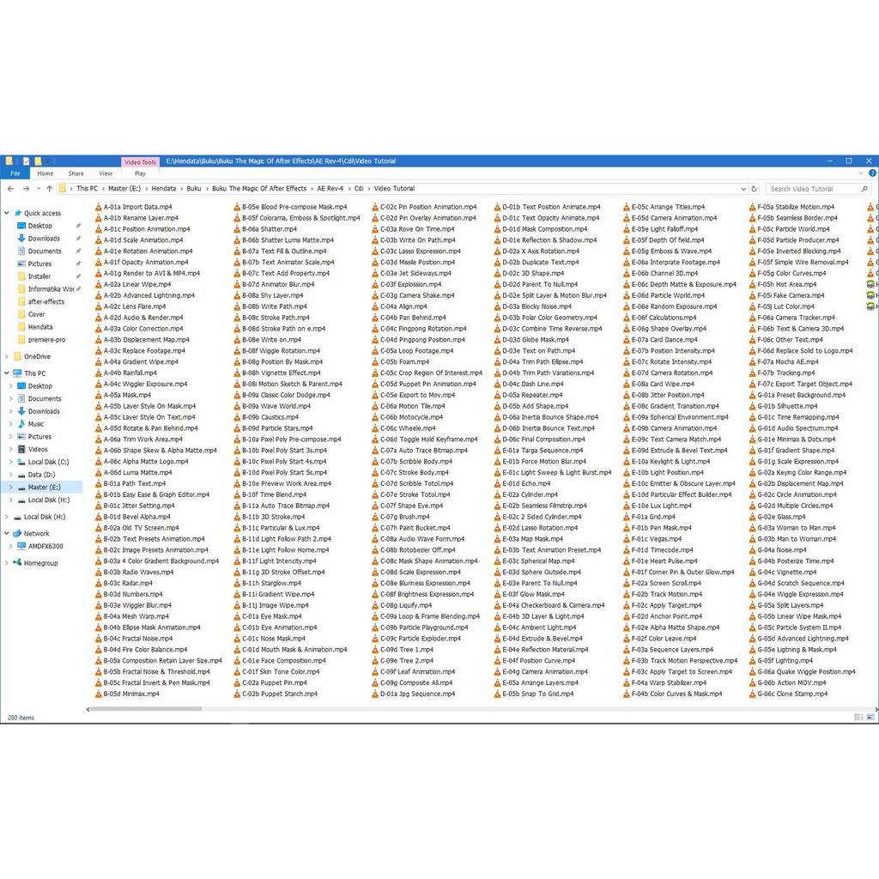879x879 pixels.
Task: Click the Up one level arrow
Action: (x=50, y=189)
